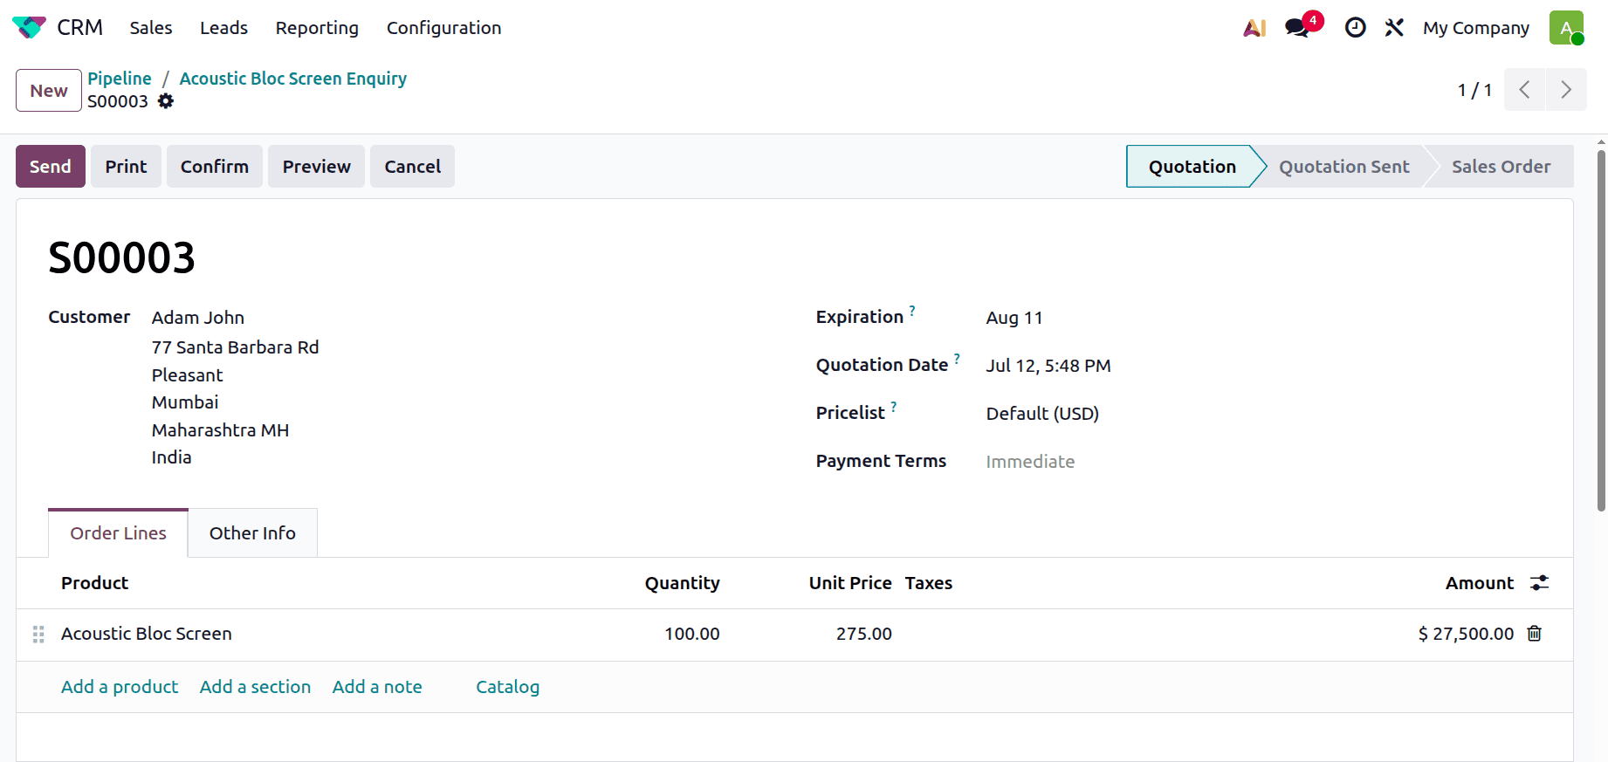Open column settings slider icon in table header
This screenshot has height=762, width=1608.
(1539, 583)
